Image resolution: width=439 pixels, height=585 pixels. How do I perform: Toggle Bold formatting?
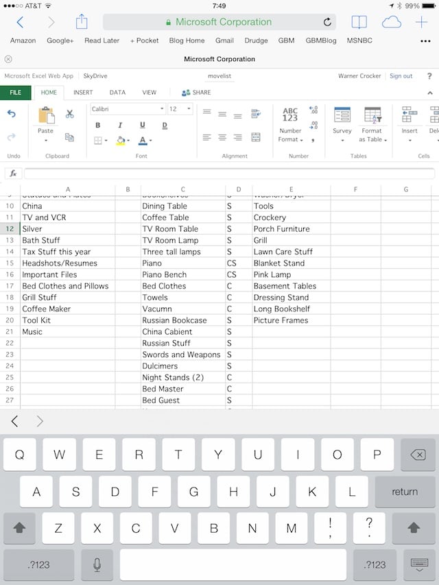point(98,125)
